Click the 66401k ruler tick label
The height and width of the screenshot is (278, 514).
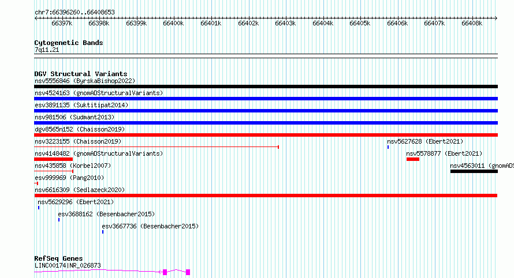[x=211, y=23]
